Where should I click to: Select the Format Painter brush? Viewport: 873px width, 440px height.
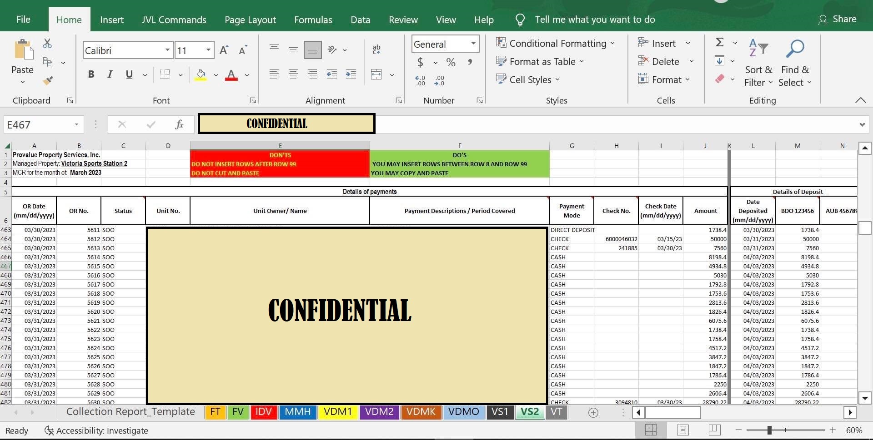click(48, 81)
